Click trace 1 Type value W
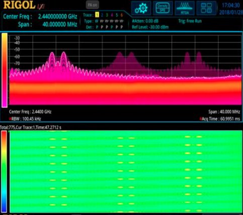The image size is (243, 215). [x=97, y=21]
